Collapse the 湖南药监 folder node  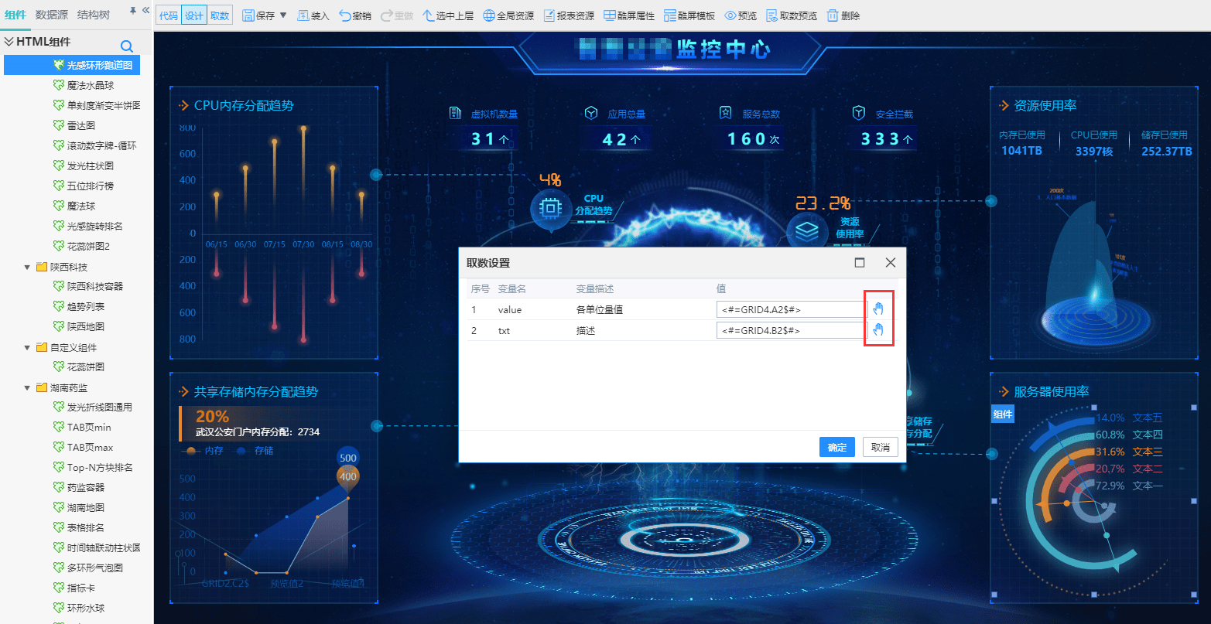[x=29, y=387]
